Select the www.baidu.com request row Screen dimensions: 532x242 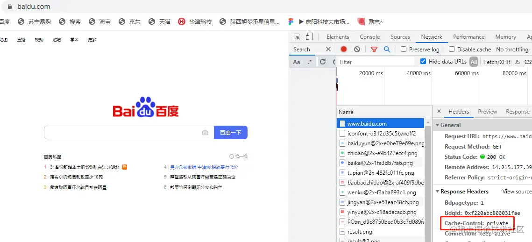380,123
